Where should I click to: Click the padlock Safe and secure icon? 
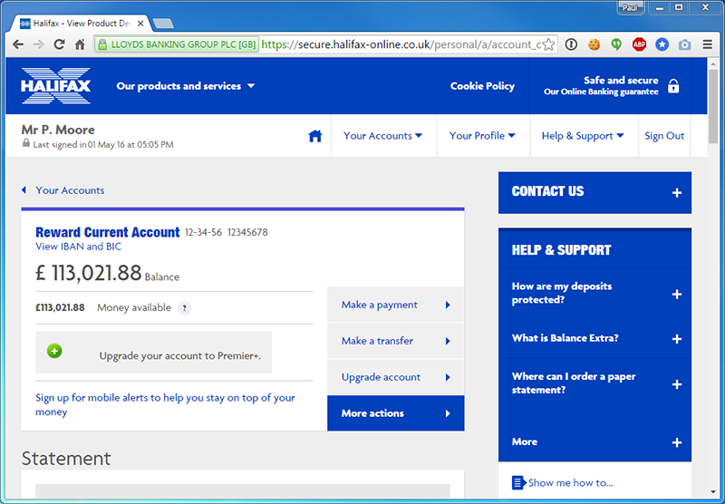click(x=672, y=86)
